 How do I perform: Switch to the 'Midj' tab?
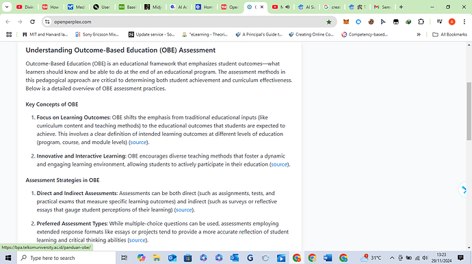153,7
